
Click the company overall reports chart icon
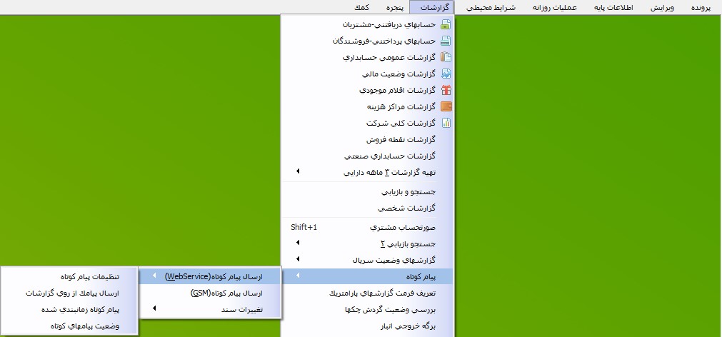point(446,124)
